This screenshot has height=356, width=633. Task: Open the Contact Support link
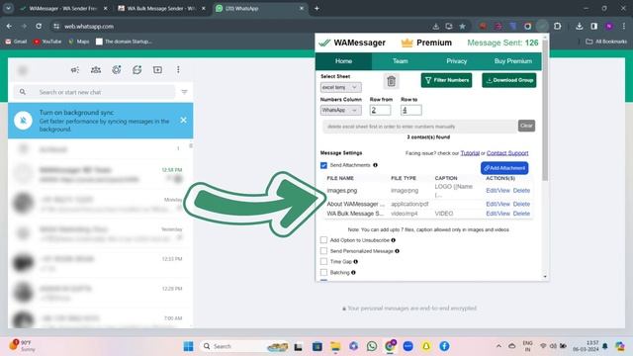coord(507,153)
